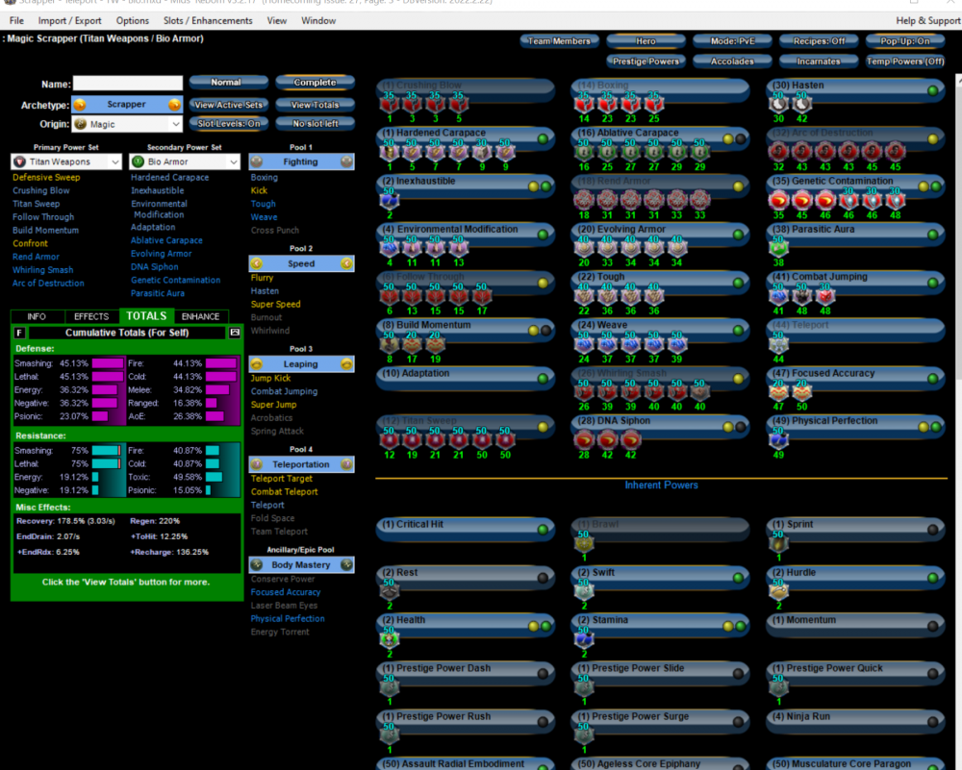962x770 pixels.
Task: Click the Fighting pool next arrow icon
Action: pyautogui.click(x=346, y=161)
